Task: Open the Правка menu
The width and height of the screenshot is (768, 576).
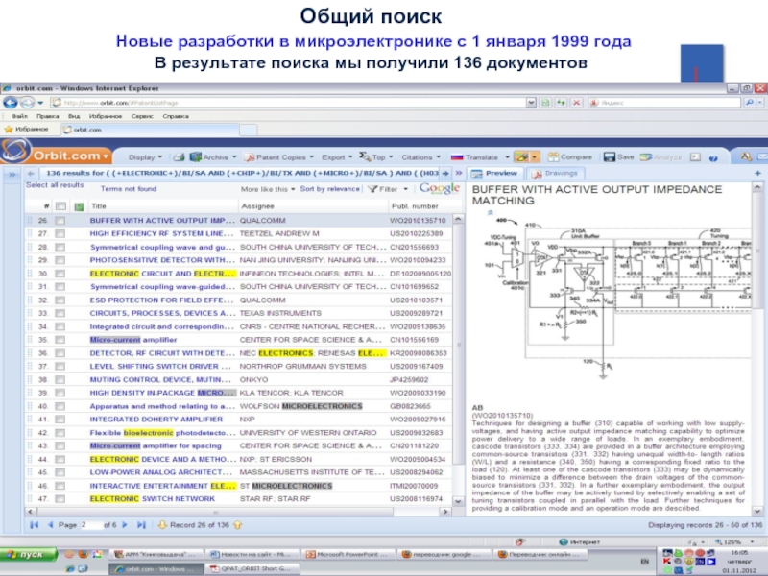Action: coord(47,116)
